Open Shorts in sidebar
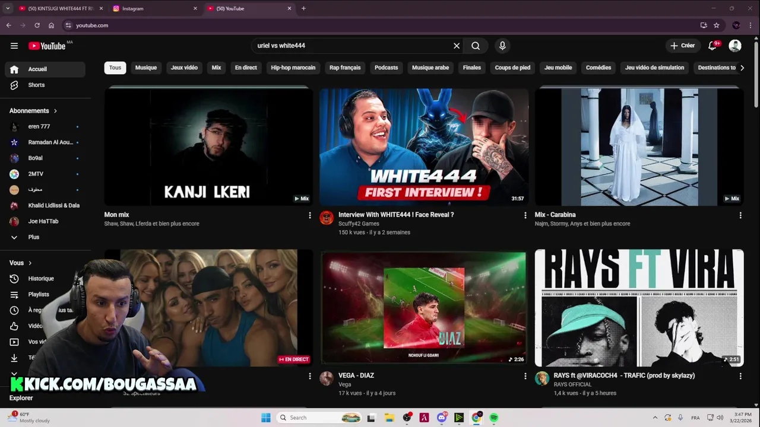Image resolution: width=760 pixels, height=427 pixels. 45,85
